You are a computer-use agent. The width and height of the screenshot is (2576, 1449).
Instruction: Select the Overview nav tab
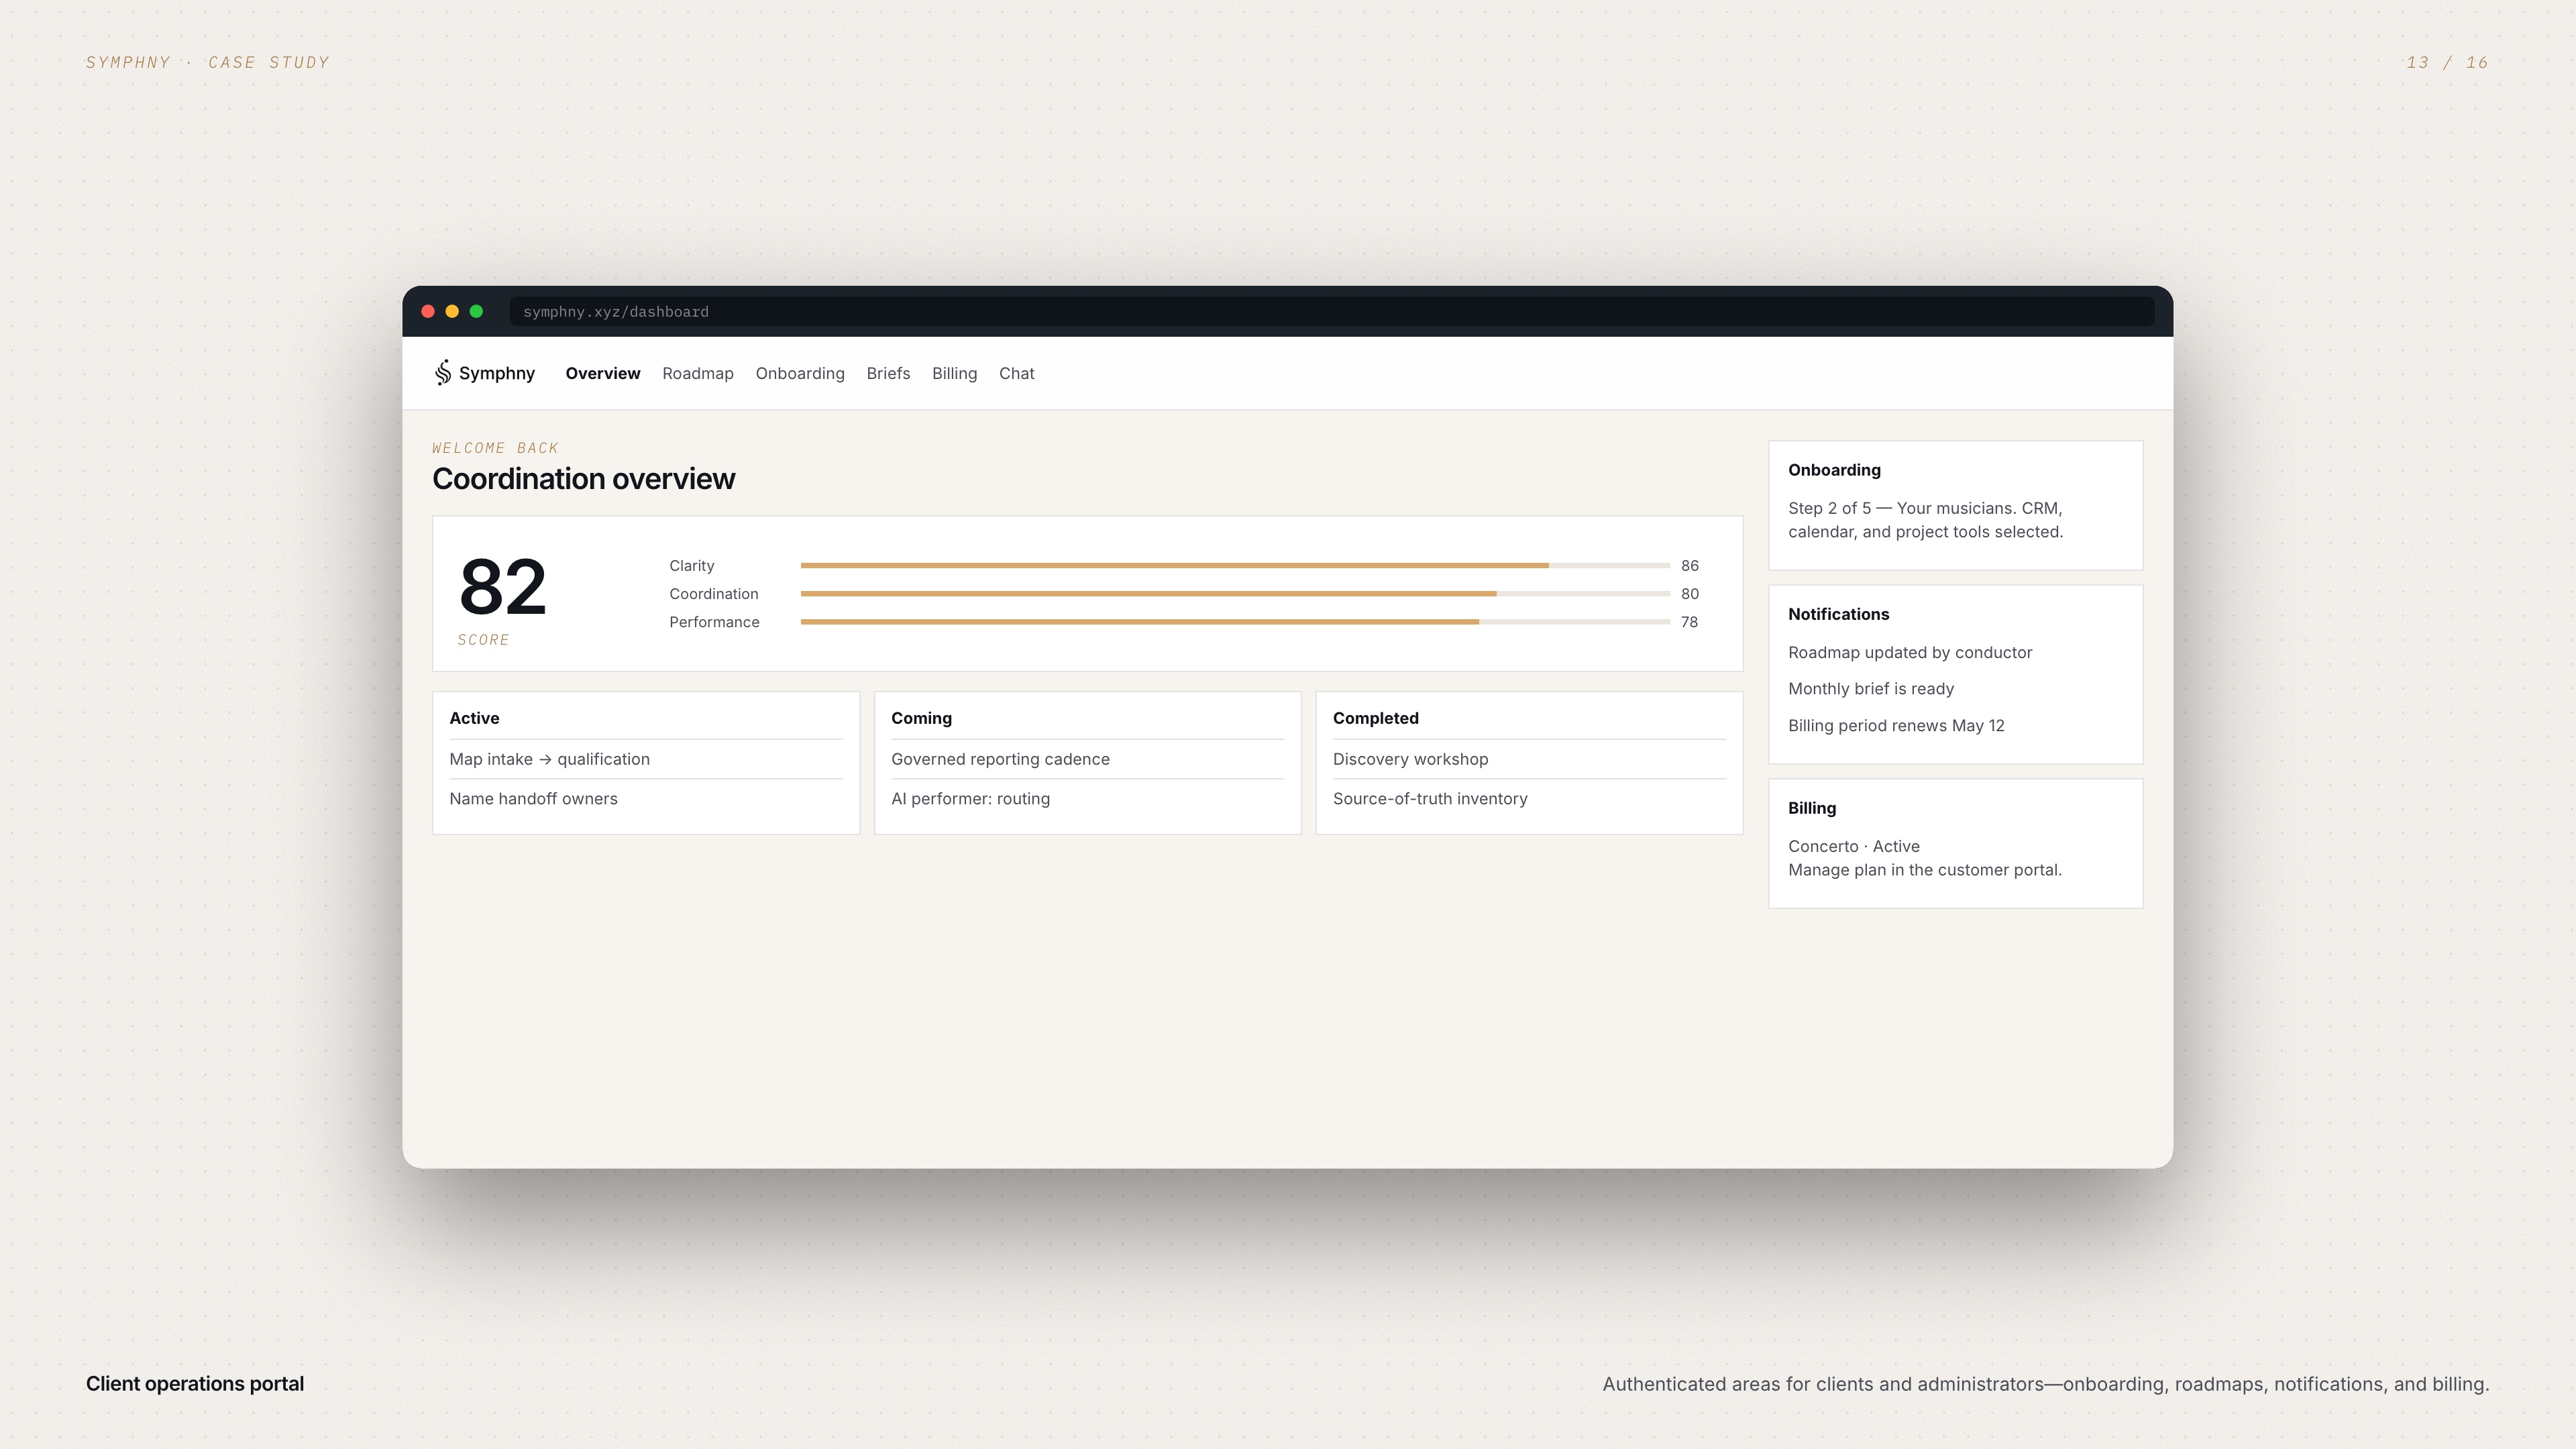pos(603,373)
